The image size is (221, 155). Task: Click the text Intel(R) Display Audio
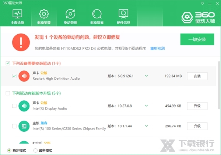tap(50, 108)
